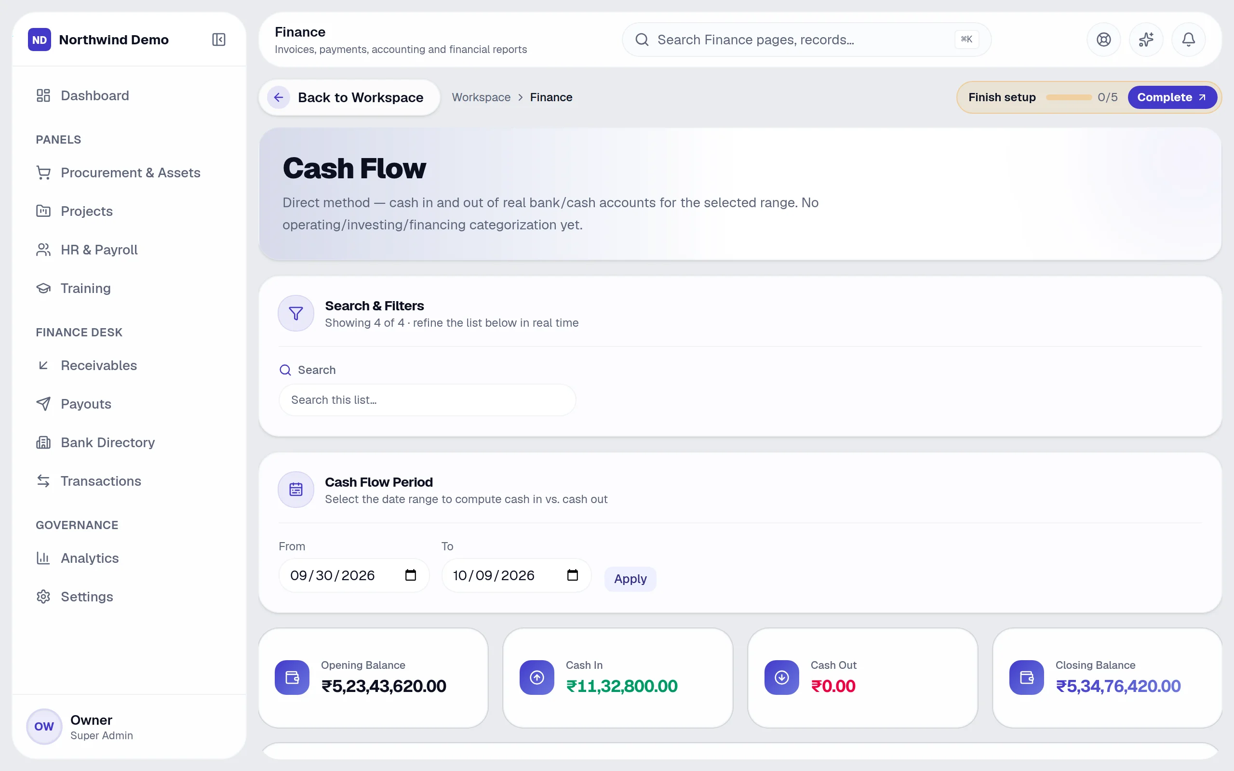Click Back to Workspace

point(349,97)
